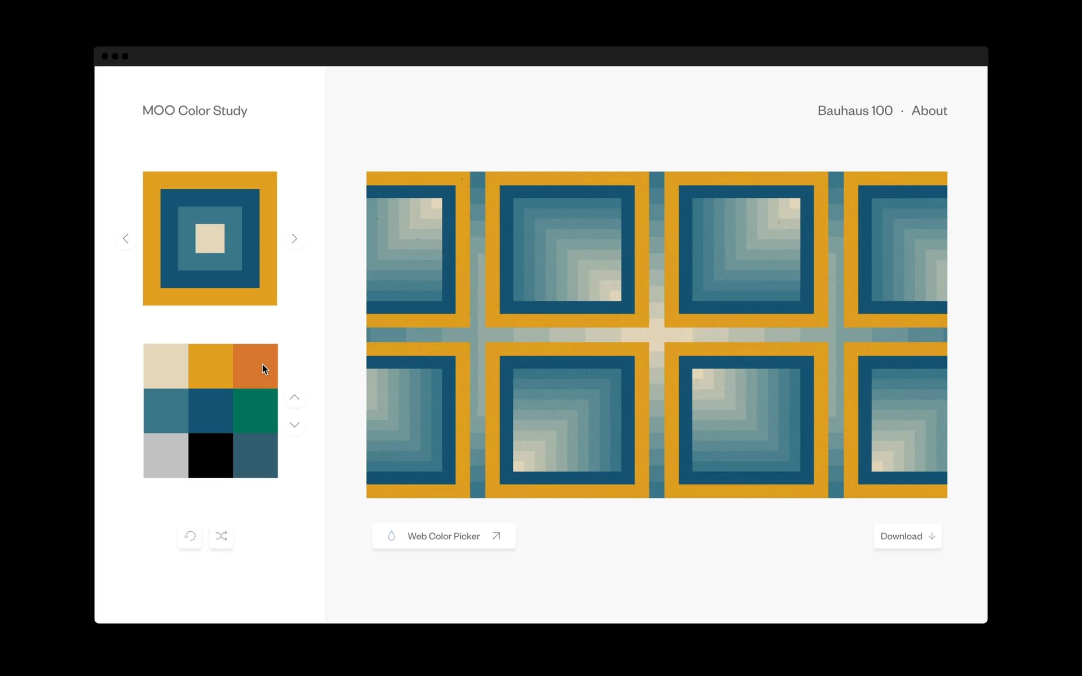The image size is (1082, 676).
Task: Select the light gray palette swatch
Action: click(166, 455)
